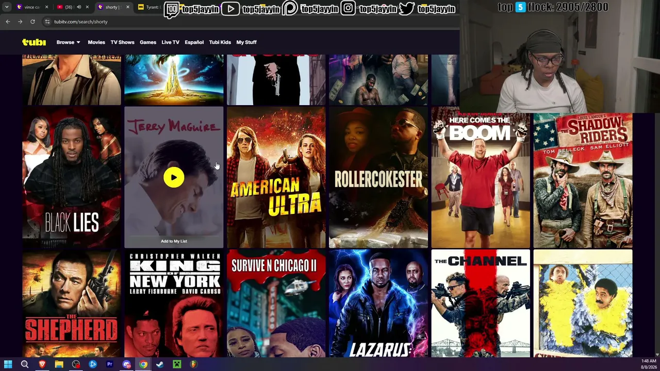Open the Movies section
Viewport: 660px width, 371px height.
[96, 42]
